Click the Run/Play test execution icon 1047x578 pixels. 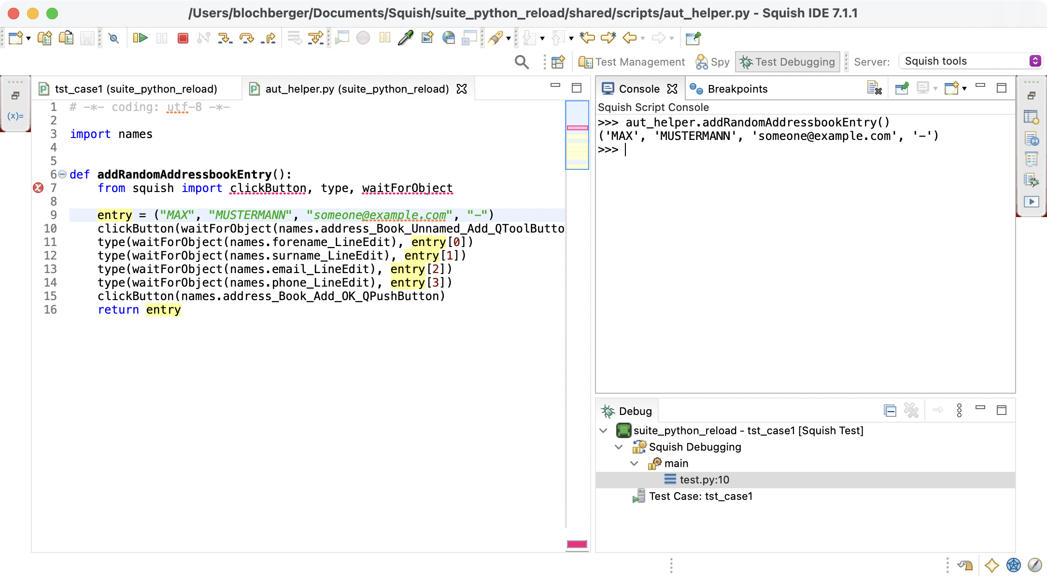(141, 39)
